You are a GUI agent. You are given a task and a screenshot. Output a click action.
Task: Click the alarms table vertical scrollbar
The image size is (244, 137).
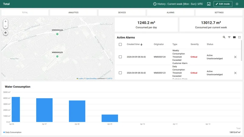click(242, 51)
